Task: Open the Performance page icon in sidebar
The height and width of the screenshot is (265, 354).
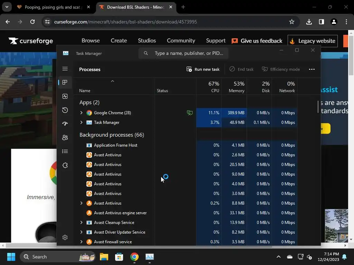Action: point(65,97)
